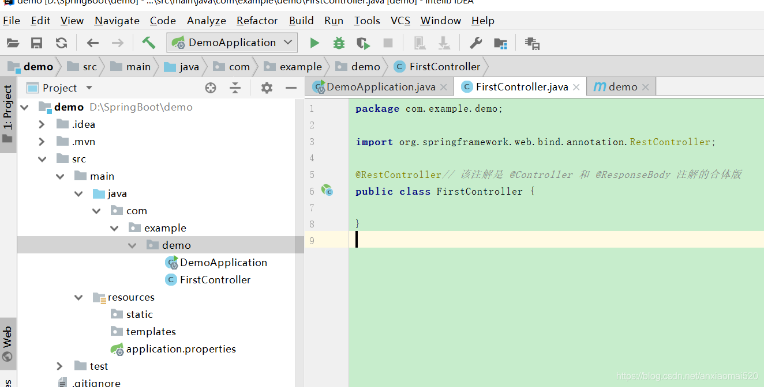Toggle the Web tool window
764x387 pixels.
(8, 344)
